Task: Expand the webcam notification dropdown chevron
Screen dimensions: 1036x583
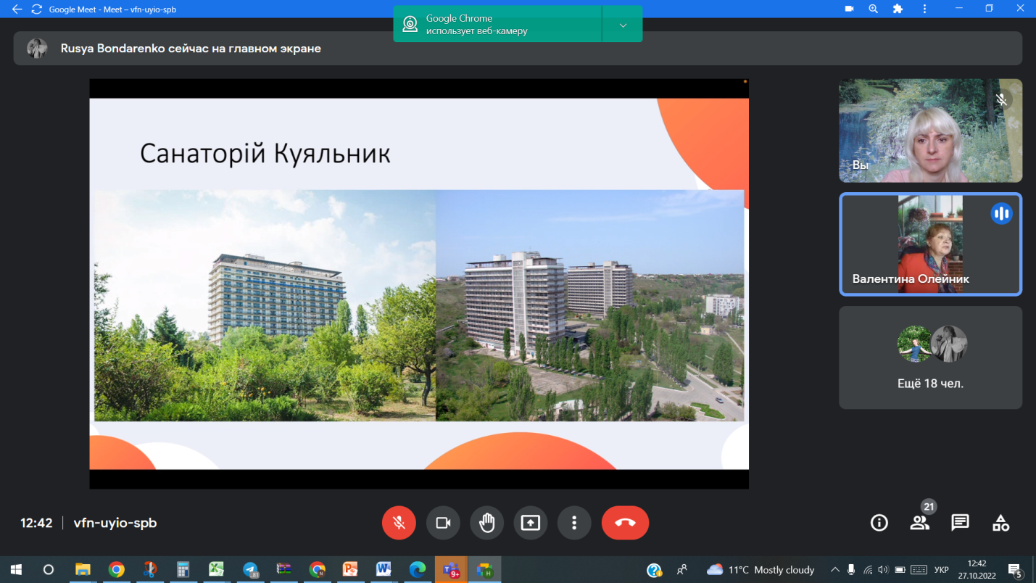Action: click(623, 25)
